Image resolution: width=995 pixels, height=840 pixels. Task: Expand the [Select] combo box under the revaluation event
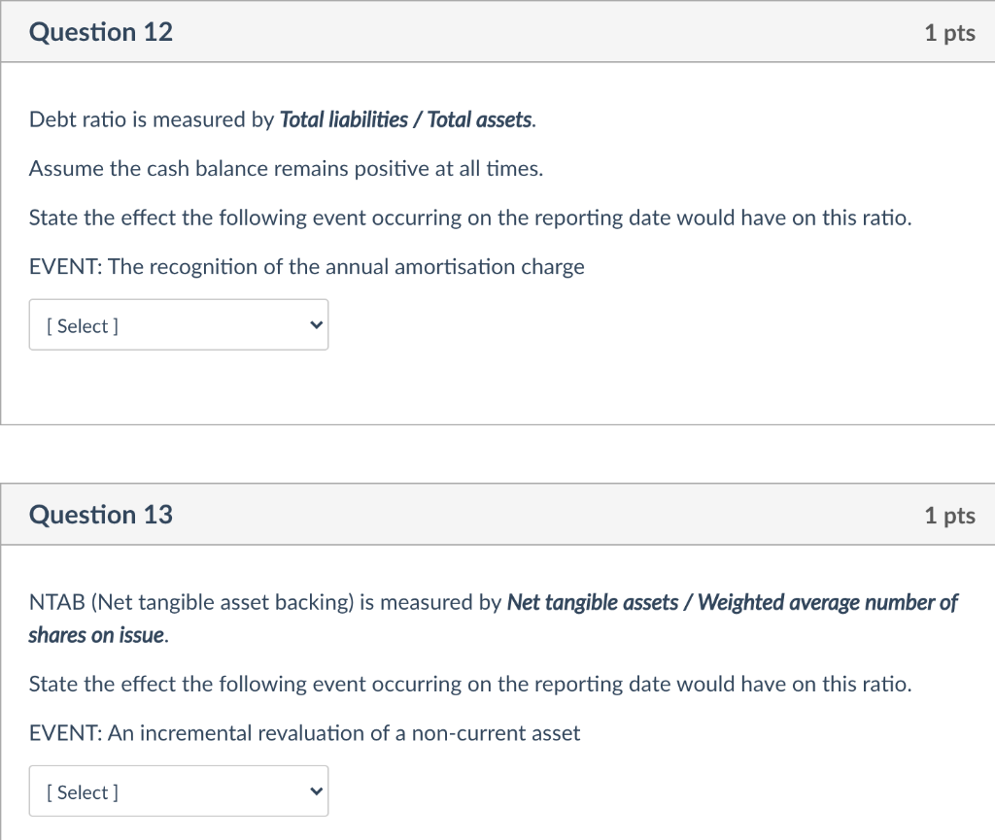[179, 790]
